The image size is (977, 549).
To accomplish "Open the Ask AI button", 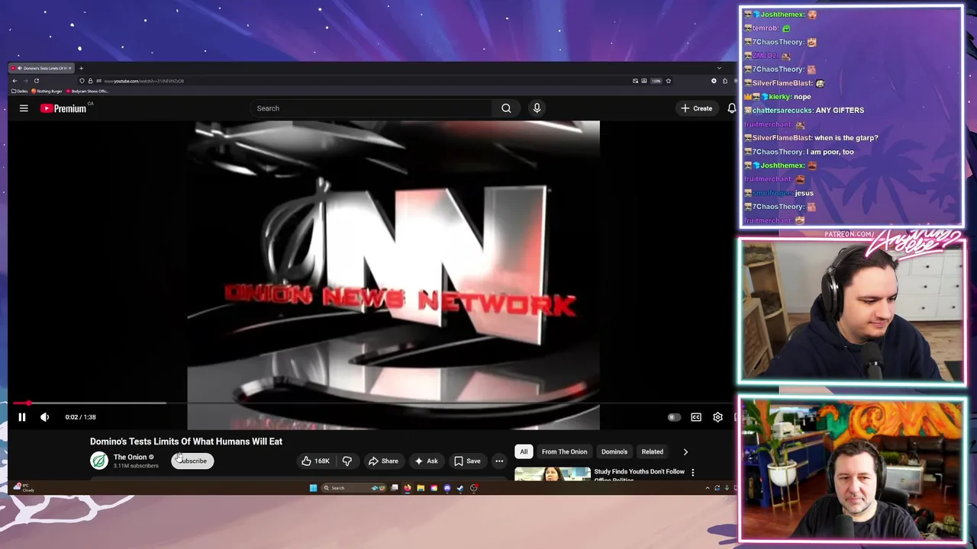I will (x=426, y=461).
